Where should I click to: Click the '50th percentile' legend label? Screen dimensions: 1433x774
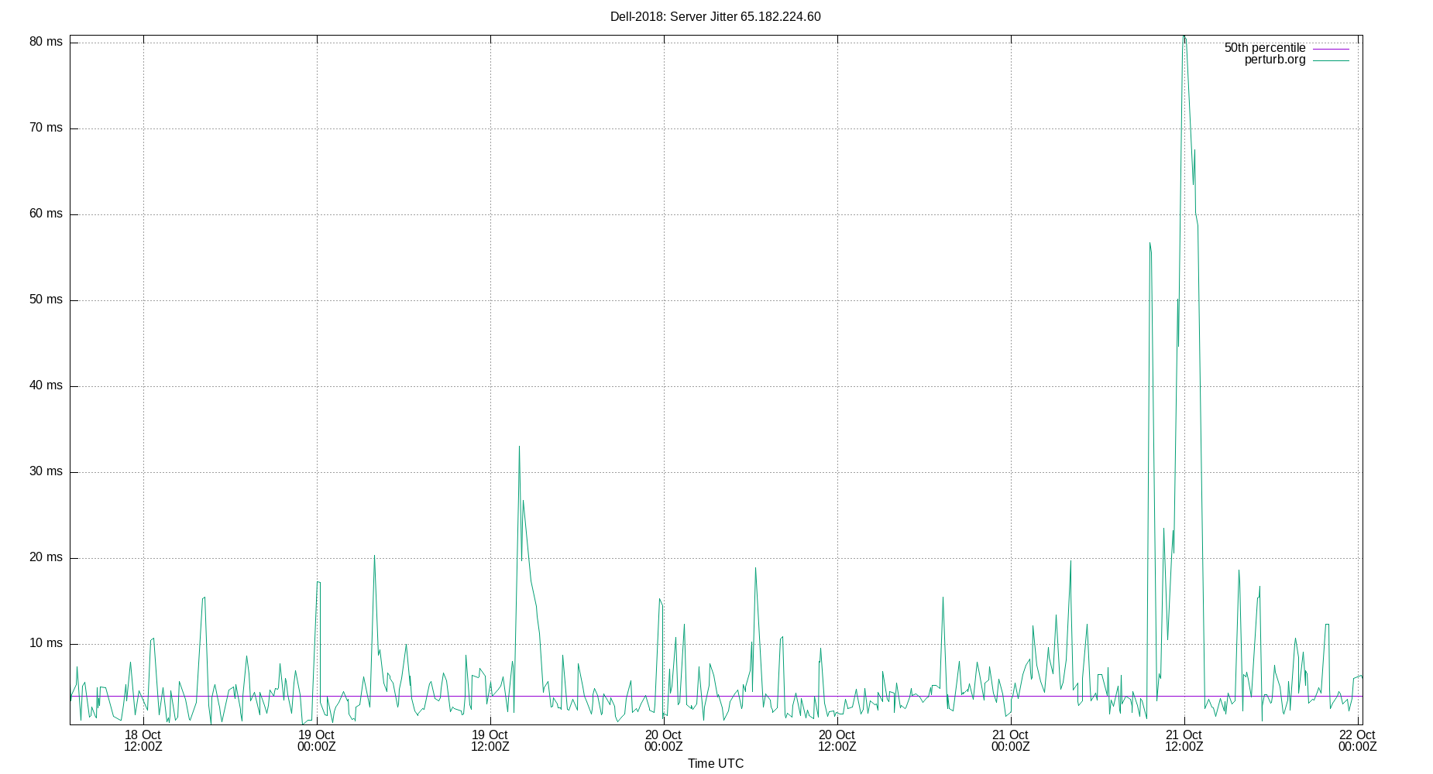click(x=1264, y=48)
